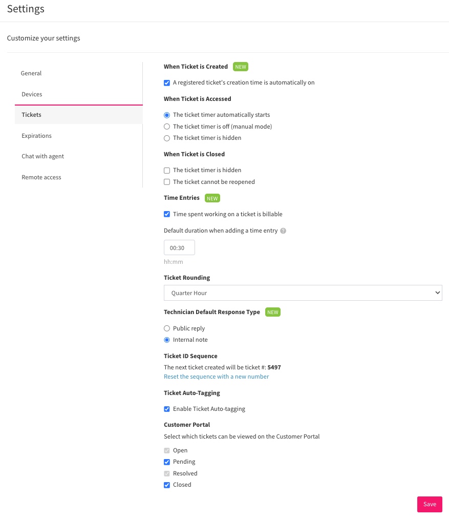
Task: Select the Tickets settings tab
Action: [78, 115]
